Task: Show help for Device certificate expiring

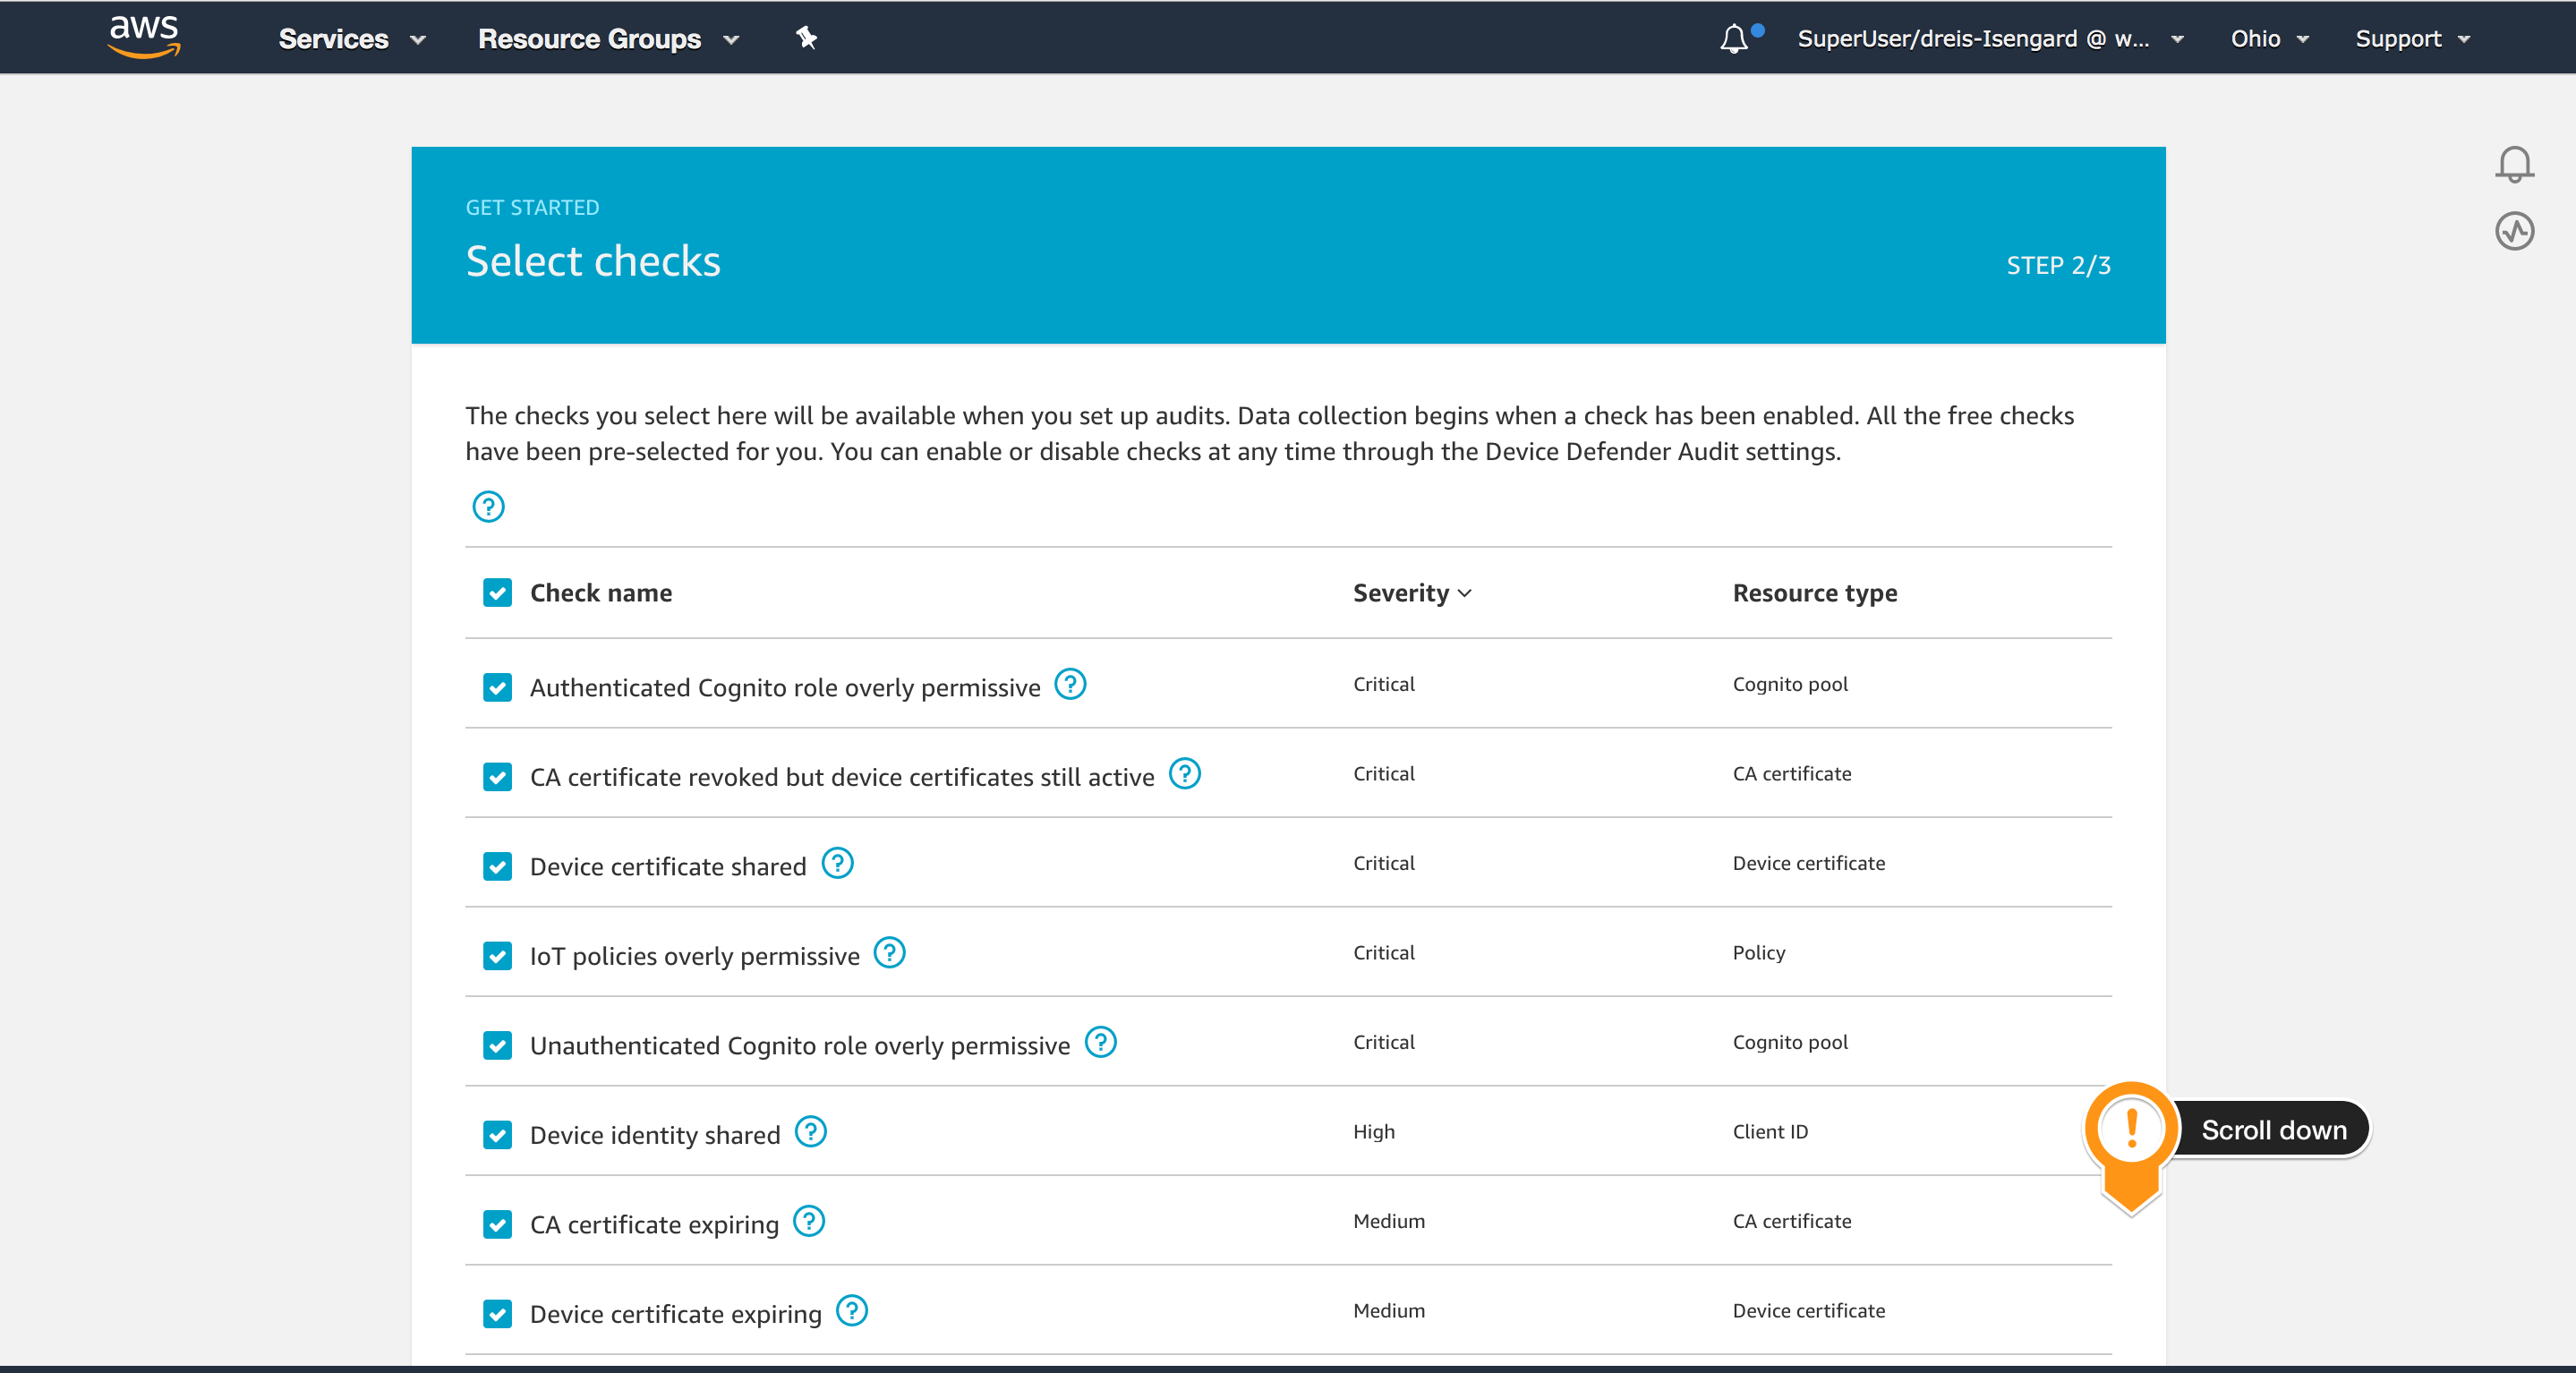Action: click(x=851, y=1310)
